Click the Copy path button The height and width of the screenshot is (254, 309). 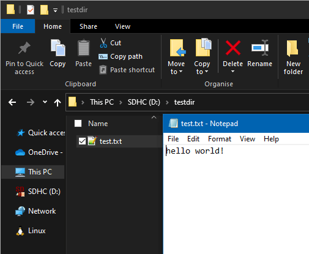pos(121,56)
